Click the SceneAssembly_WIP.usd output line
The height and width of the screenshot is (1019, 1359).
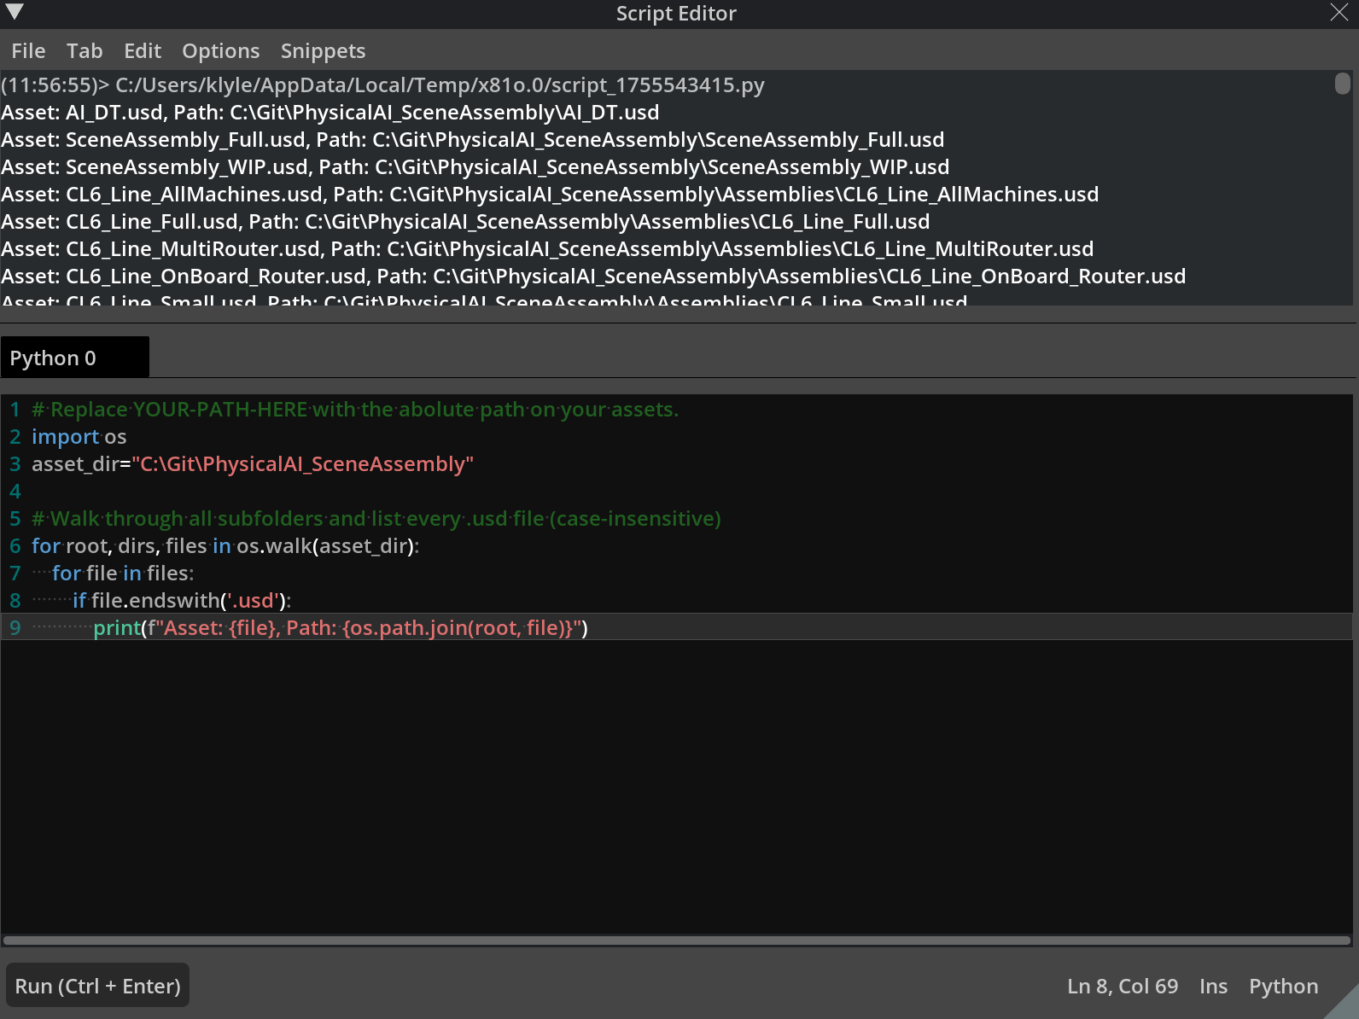pyautogui.click(x=475, y=167)
